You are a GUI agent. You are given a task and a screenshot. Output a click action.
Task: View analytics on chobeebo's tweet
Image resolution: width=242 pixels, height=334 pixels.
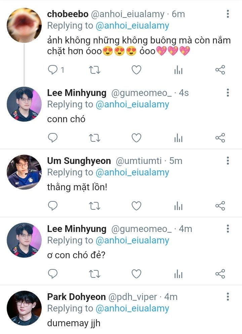click(x=178, y=70)
